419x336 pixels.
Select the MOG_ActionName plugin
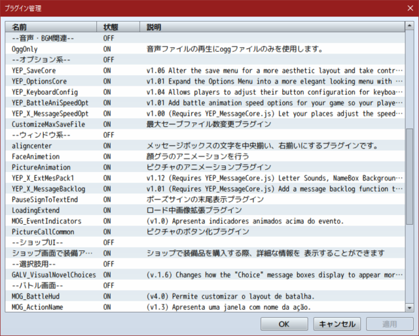(205, 307)
